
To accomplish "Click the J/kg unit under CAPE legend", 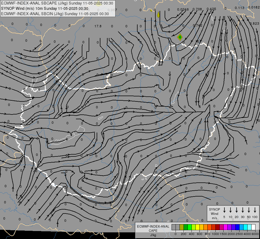I will tap(153, 235).
